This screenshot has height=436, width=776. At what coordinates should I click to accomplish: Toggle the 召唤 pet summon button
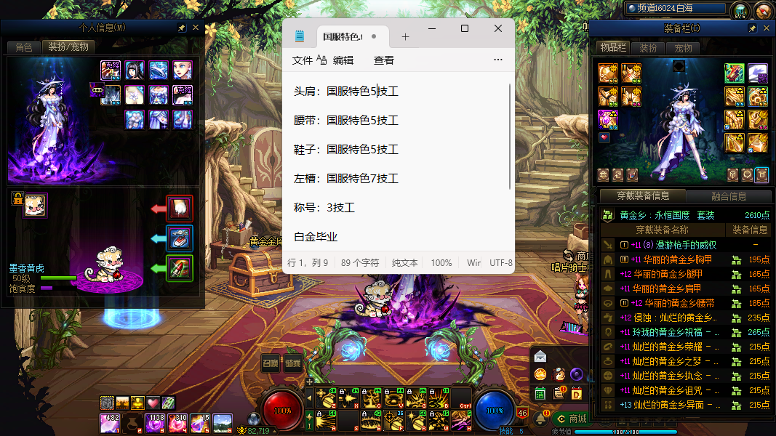pos(271,364)
